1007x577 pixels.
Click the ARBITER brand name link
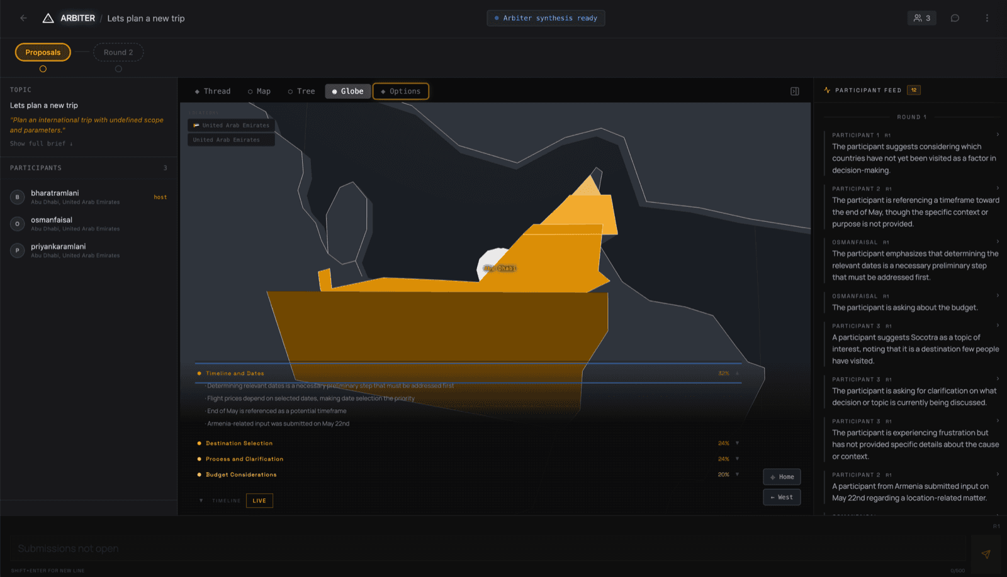[x=78, y=18]
